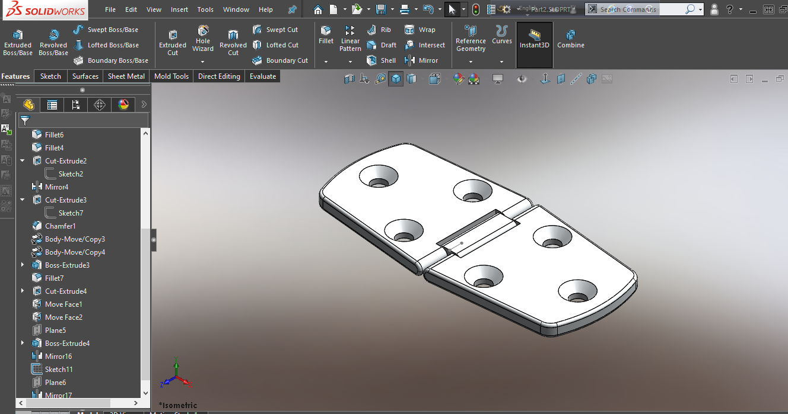Add a Rib feature
The height and width of the screenshot is (414, 788).
tap(379, 30)
